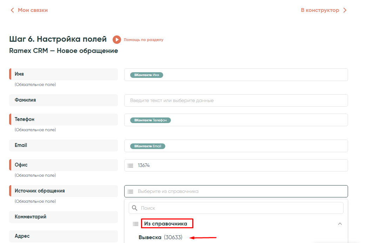Click the magnifier icon in search box
367x243 pixels.
(135, 208)
